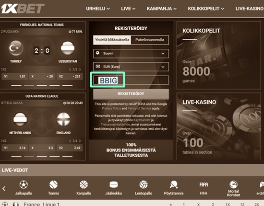Open the LIVE-KASINO 100 tables banner
The image size is (264, 206).
click(x=218, y=126)
